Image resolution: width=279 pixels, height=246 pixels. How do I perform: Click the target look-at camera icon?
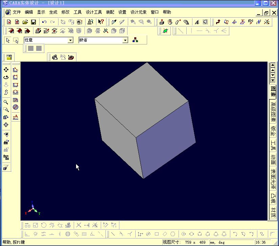pos(6,125)
